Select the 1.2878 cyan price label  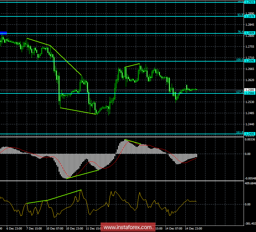coord(250,15)
